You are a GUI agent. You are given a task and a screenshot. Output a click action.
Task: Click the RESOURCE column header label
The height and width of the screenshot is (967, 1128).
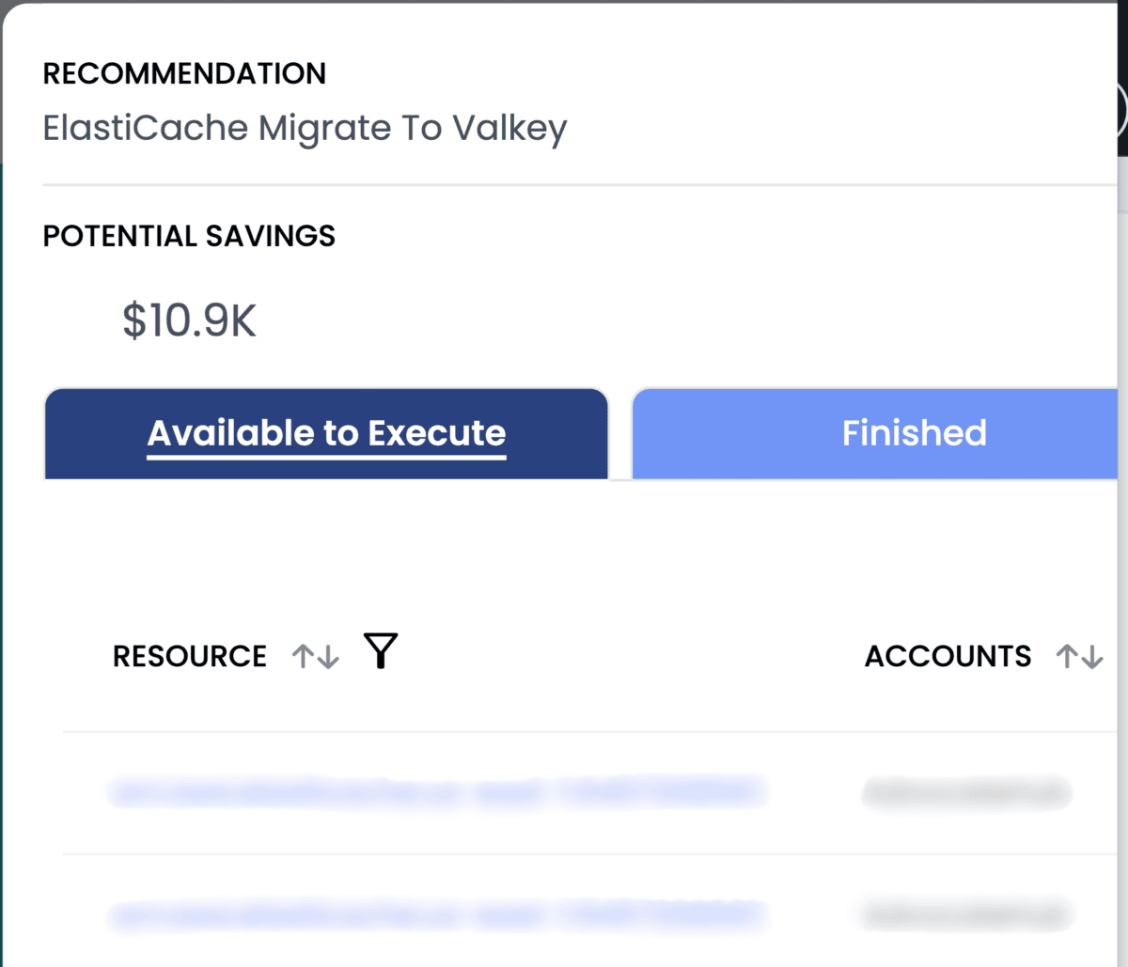point(189,655)
